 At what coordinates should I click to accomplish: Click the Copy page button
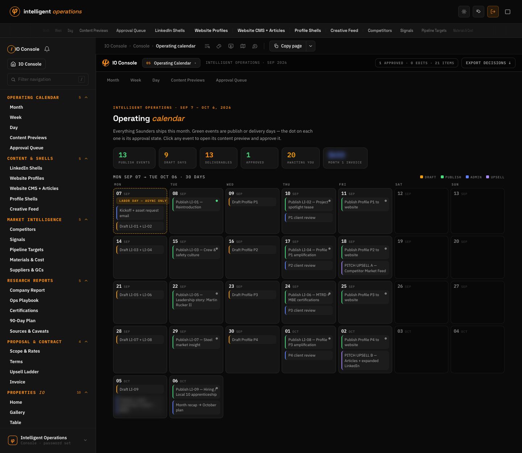point(288,46)
